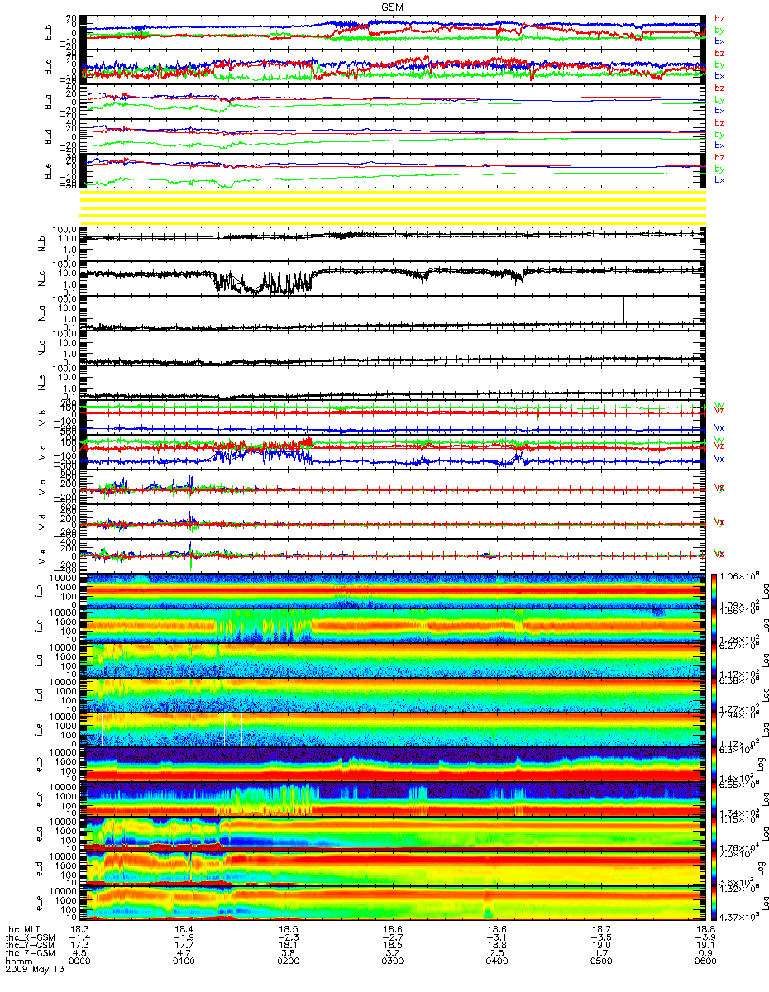The image size is (769, 992).
Task: Click the 0500 time tick label
Action: 601,961
